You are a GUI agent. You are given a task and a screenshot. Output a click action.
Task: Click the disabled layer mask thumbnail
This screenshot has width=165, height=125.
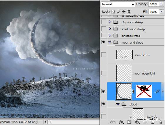tap(144, 91)
